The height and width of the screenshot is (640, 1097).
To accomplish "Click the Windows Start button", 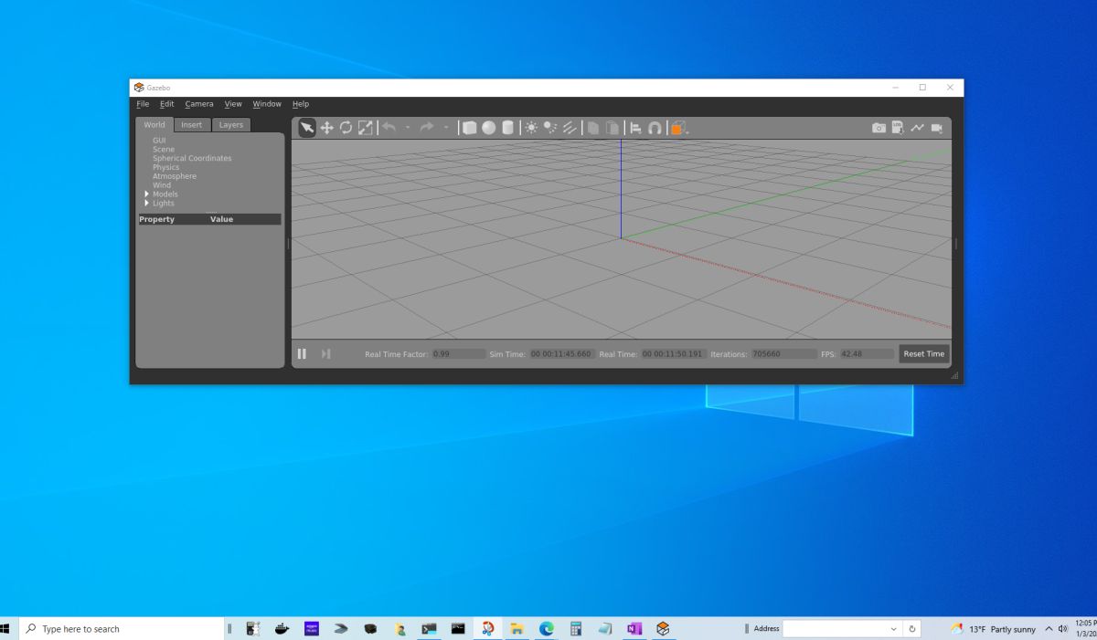I will coord(5,629).
